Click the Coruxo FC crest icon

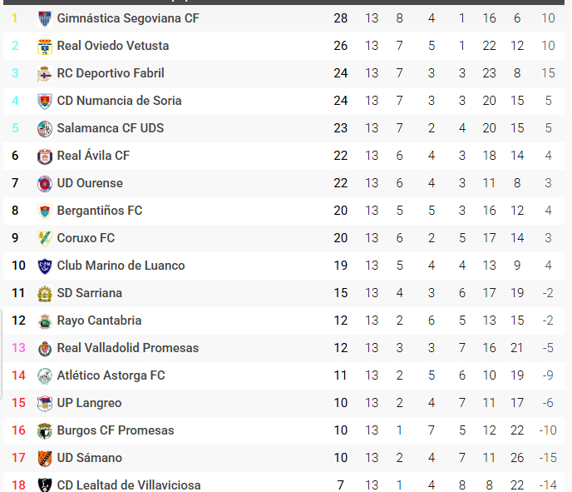pos(45,239)
